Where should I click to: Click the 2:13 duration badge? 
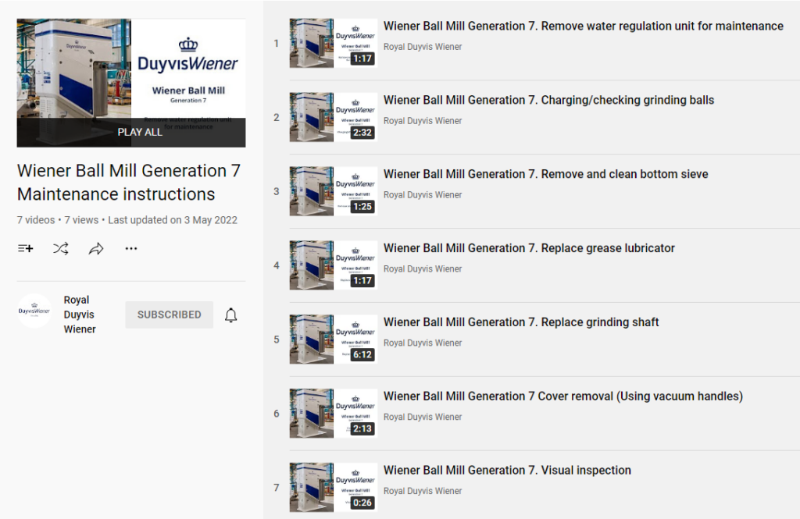pyautogui.click(x=362, y=428)
